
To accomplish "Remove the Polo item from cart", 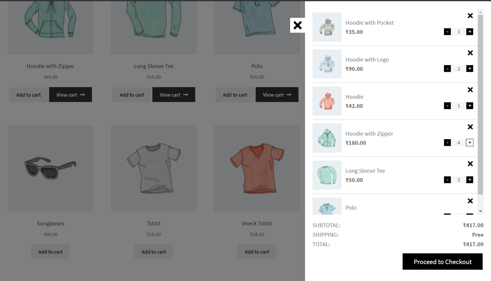I will click(470, 201).
